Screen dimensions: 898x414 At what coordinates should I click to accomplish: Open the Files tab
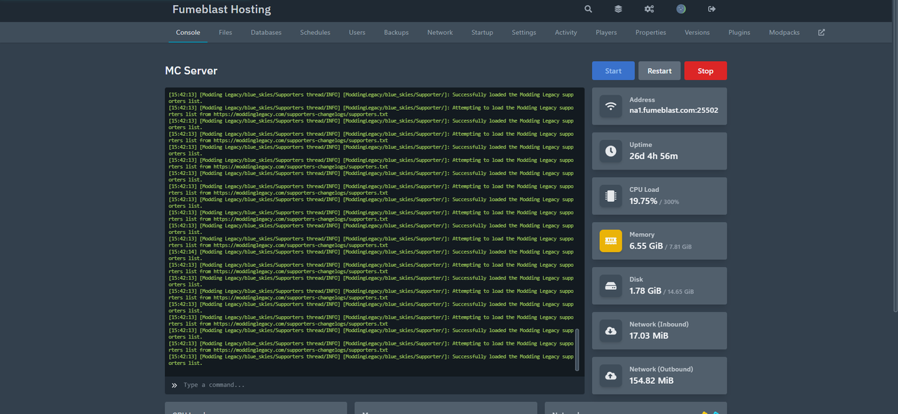(225, 32)
